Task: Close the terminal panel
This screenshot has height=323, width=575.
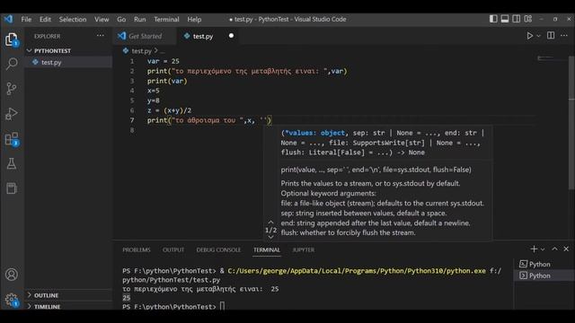Action: (x=566, y=249)
